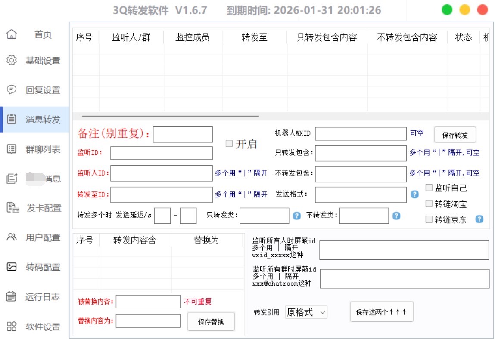This screenshot has width=495, height=339.
Task: Click the 机器人WXID input field
Action: click(361, 134)
